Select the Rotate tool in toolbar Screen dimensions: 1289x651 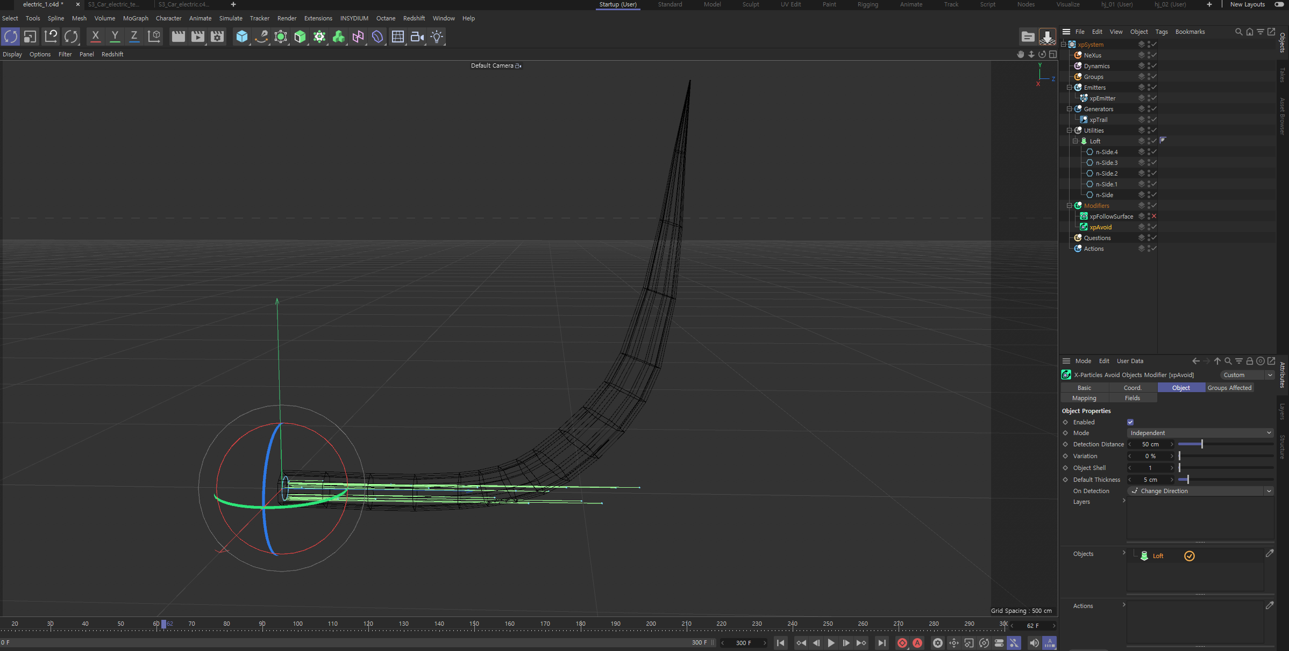[11, 37]
